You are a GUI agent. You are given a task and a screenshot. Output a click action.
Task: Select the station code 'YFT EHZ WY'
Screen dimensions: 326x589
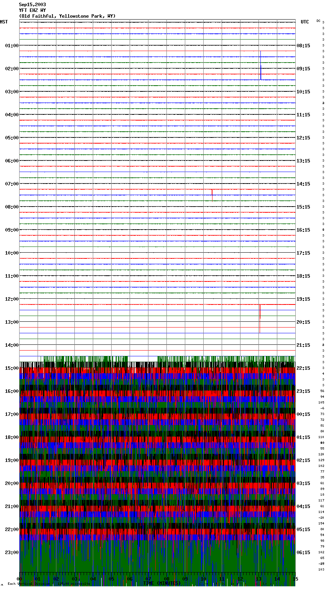point(33,10)
